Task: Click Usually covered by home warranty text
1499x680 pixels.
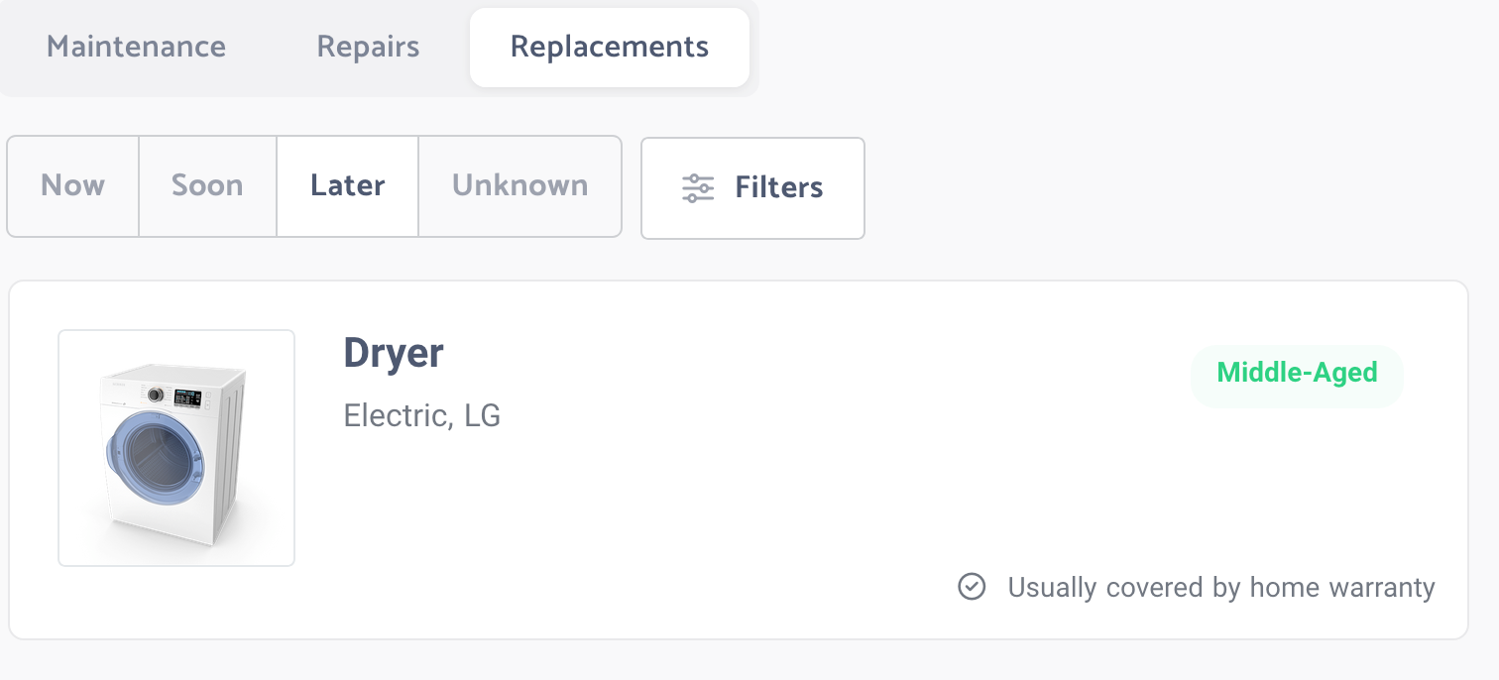Action: point(1221,588)
